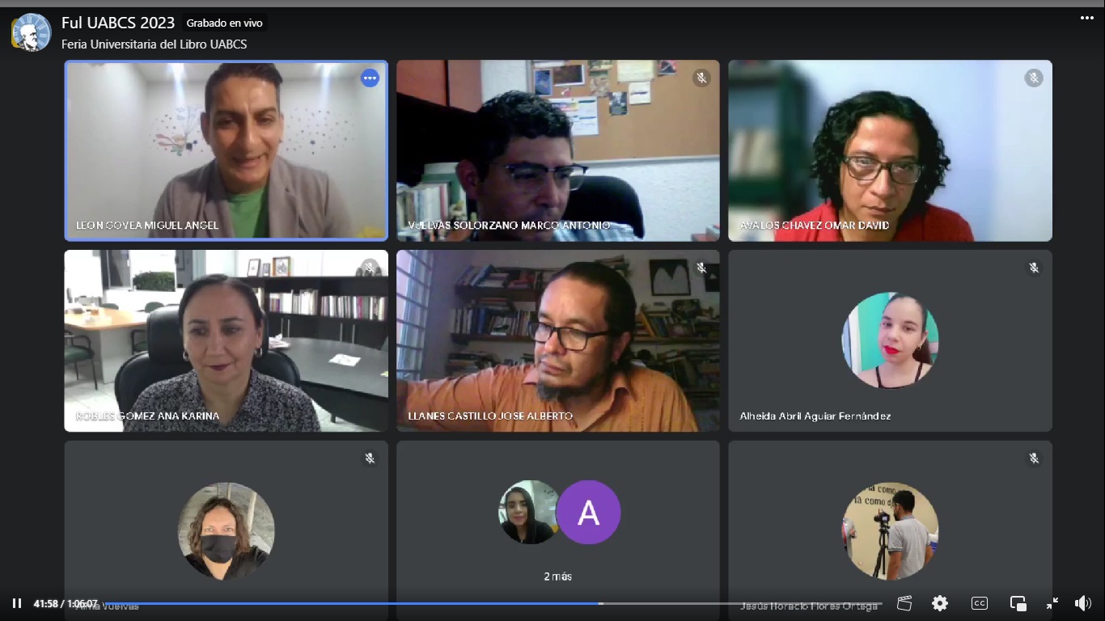Mute the video volume speaker icon
The height and width of the screenshot is (621, 1105).
(1083, 603)
